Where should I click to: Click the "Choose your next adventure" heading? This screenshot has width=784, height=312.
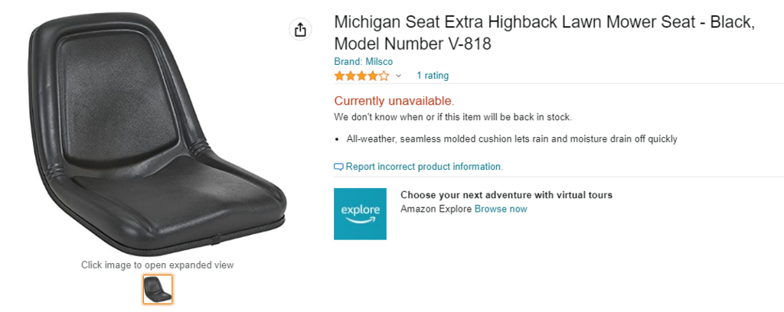[x=506, y=195]
